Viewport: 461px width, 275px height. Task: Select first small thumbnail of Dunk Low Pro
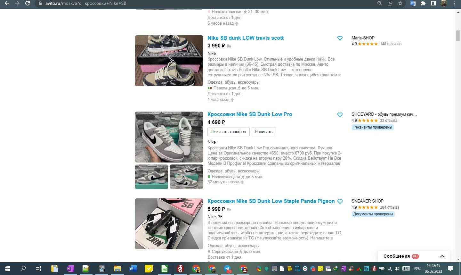pyautogui.click(x=151, y=177)
